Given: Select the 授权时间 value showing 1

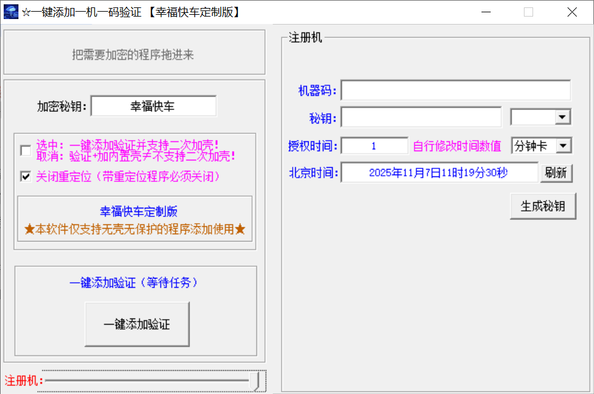Looking at the screenshot, I should click(374, 145).
